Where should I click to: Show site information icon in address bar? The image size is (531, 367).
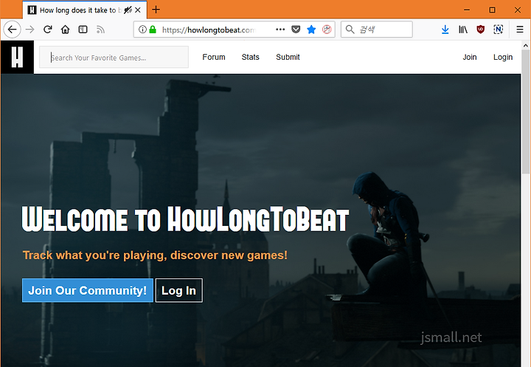(x=142, y=30)
